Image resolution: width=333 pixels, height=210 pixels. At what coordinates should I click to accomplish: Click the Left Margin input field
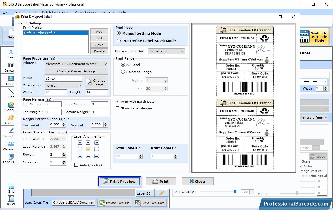pyautogui.click(x=53, y=104)
